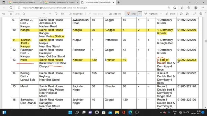Viewport: 207px width, 116px height.
Task: Expand the Draw pen options dropdown
Action: click(x=140, y=14)
